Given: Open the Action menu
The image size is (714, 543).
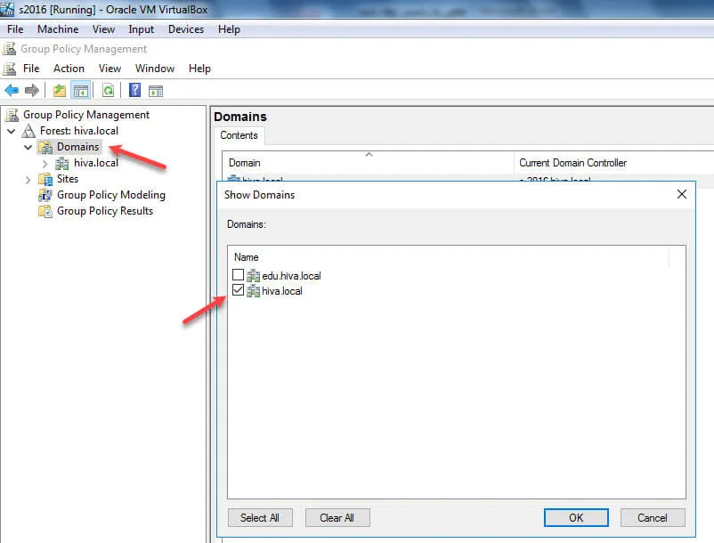Looking at the screenshot, I should [x=69, y=69].
